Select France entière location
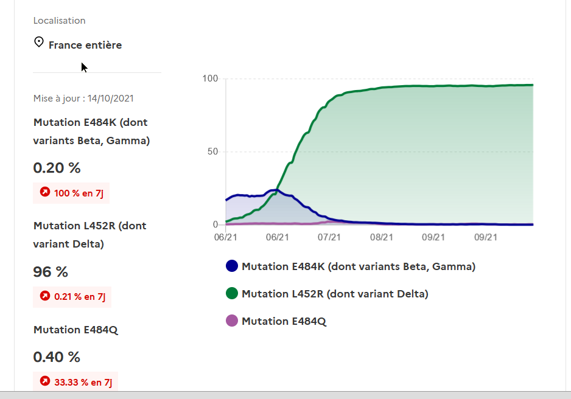The image size is (571, 399). coord(85,45)
